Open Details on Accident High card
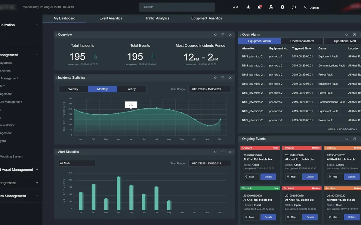This screenshot has width=361, height=225. 268,177
